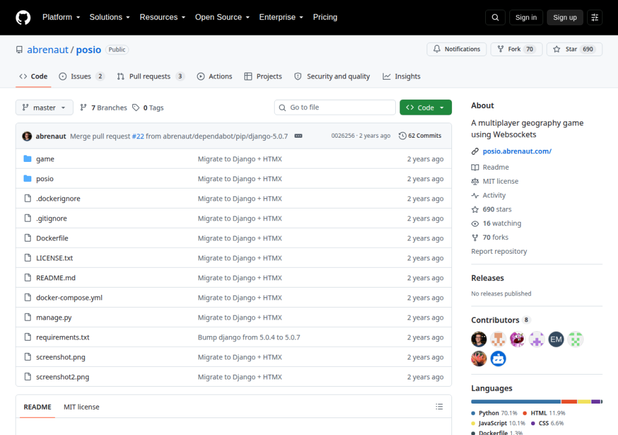Click the fork icon beside 70 forks
Viewport: 618px width, 435px height.
click(x=475, y=237)
